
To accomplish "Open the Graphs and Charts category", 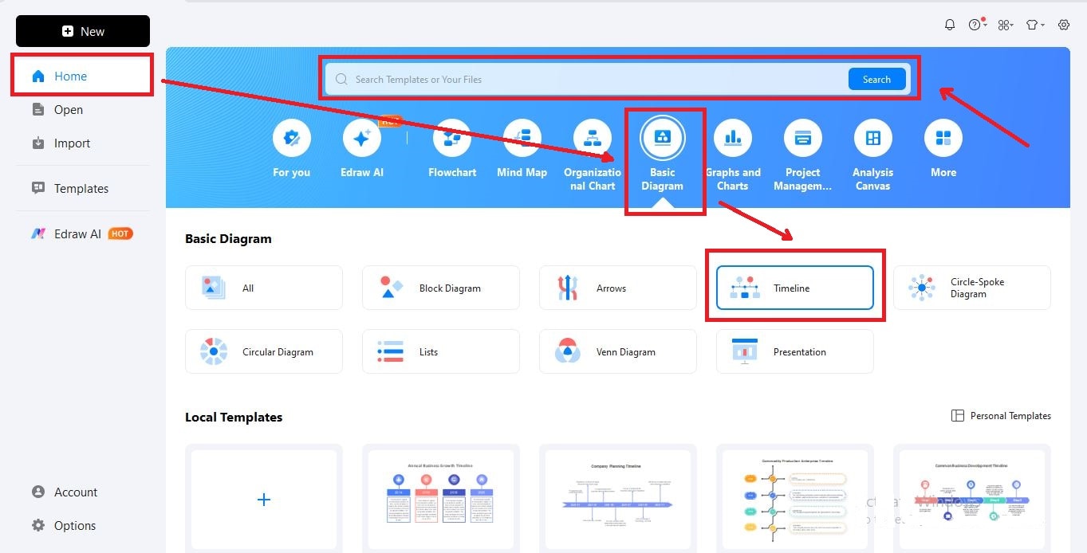I will 732,137.
